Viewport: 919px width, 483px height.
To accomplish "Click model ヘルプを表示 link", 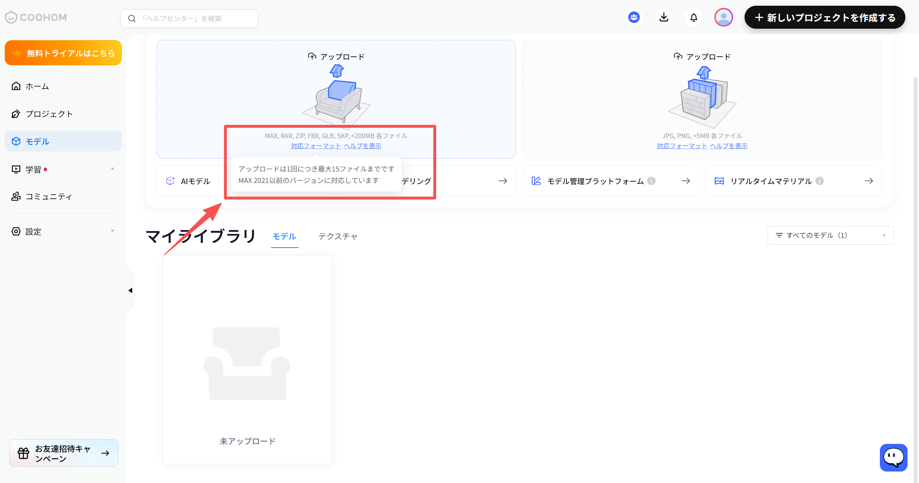I will (x=363, y=146).
